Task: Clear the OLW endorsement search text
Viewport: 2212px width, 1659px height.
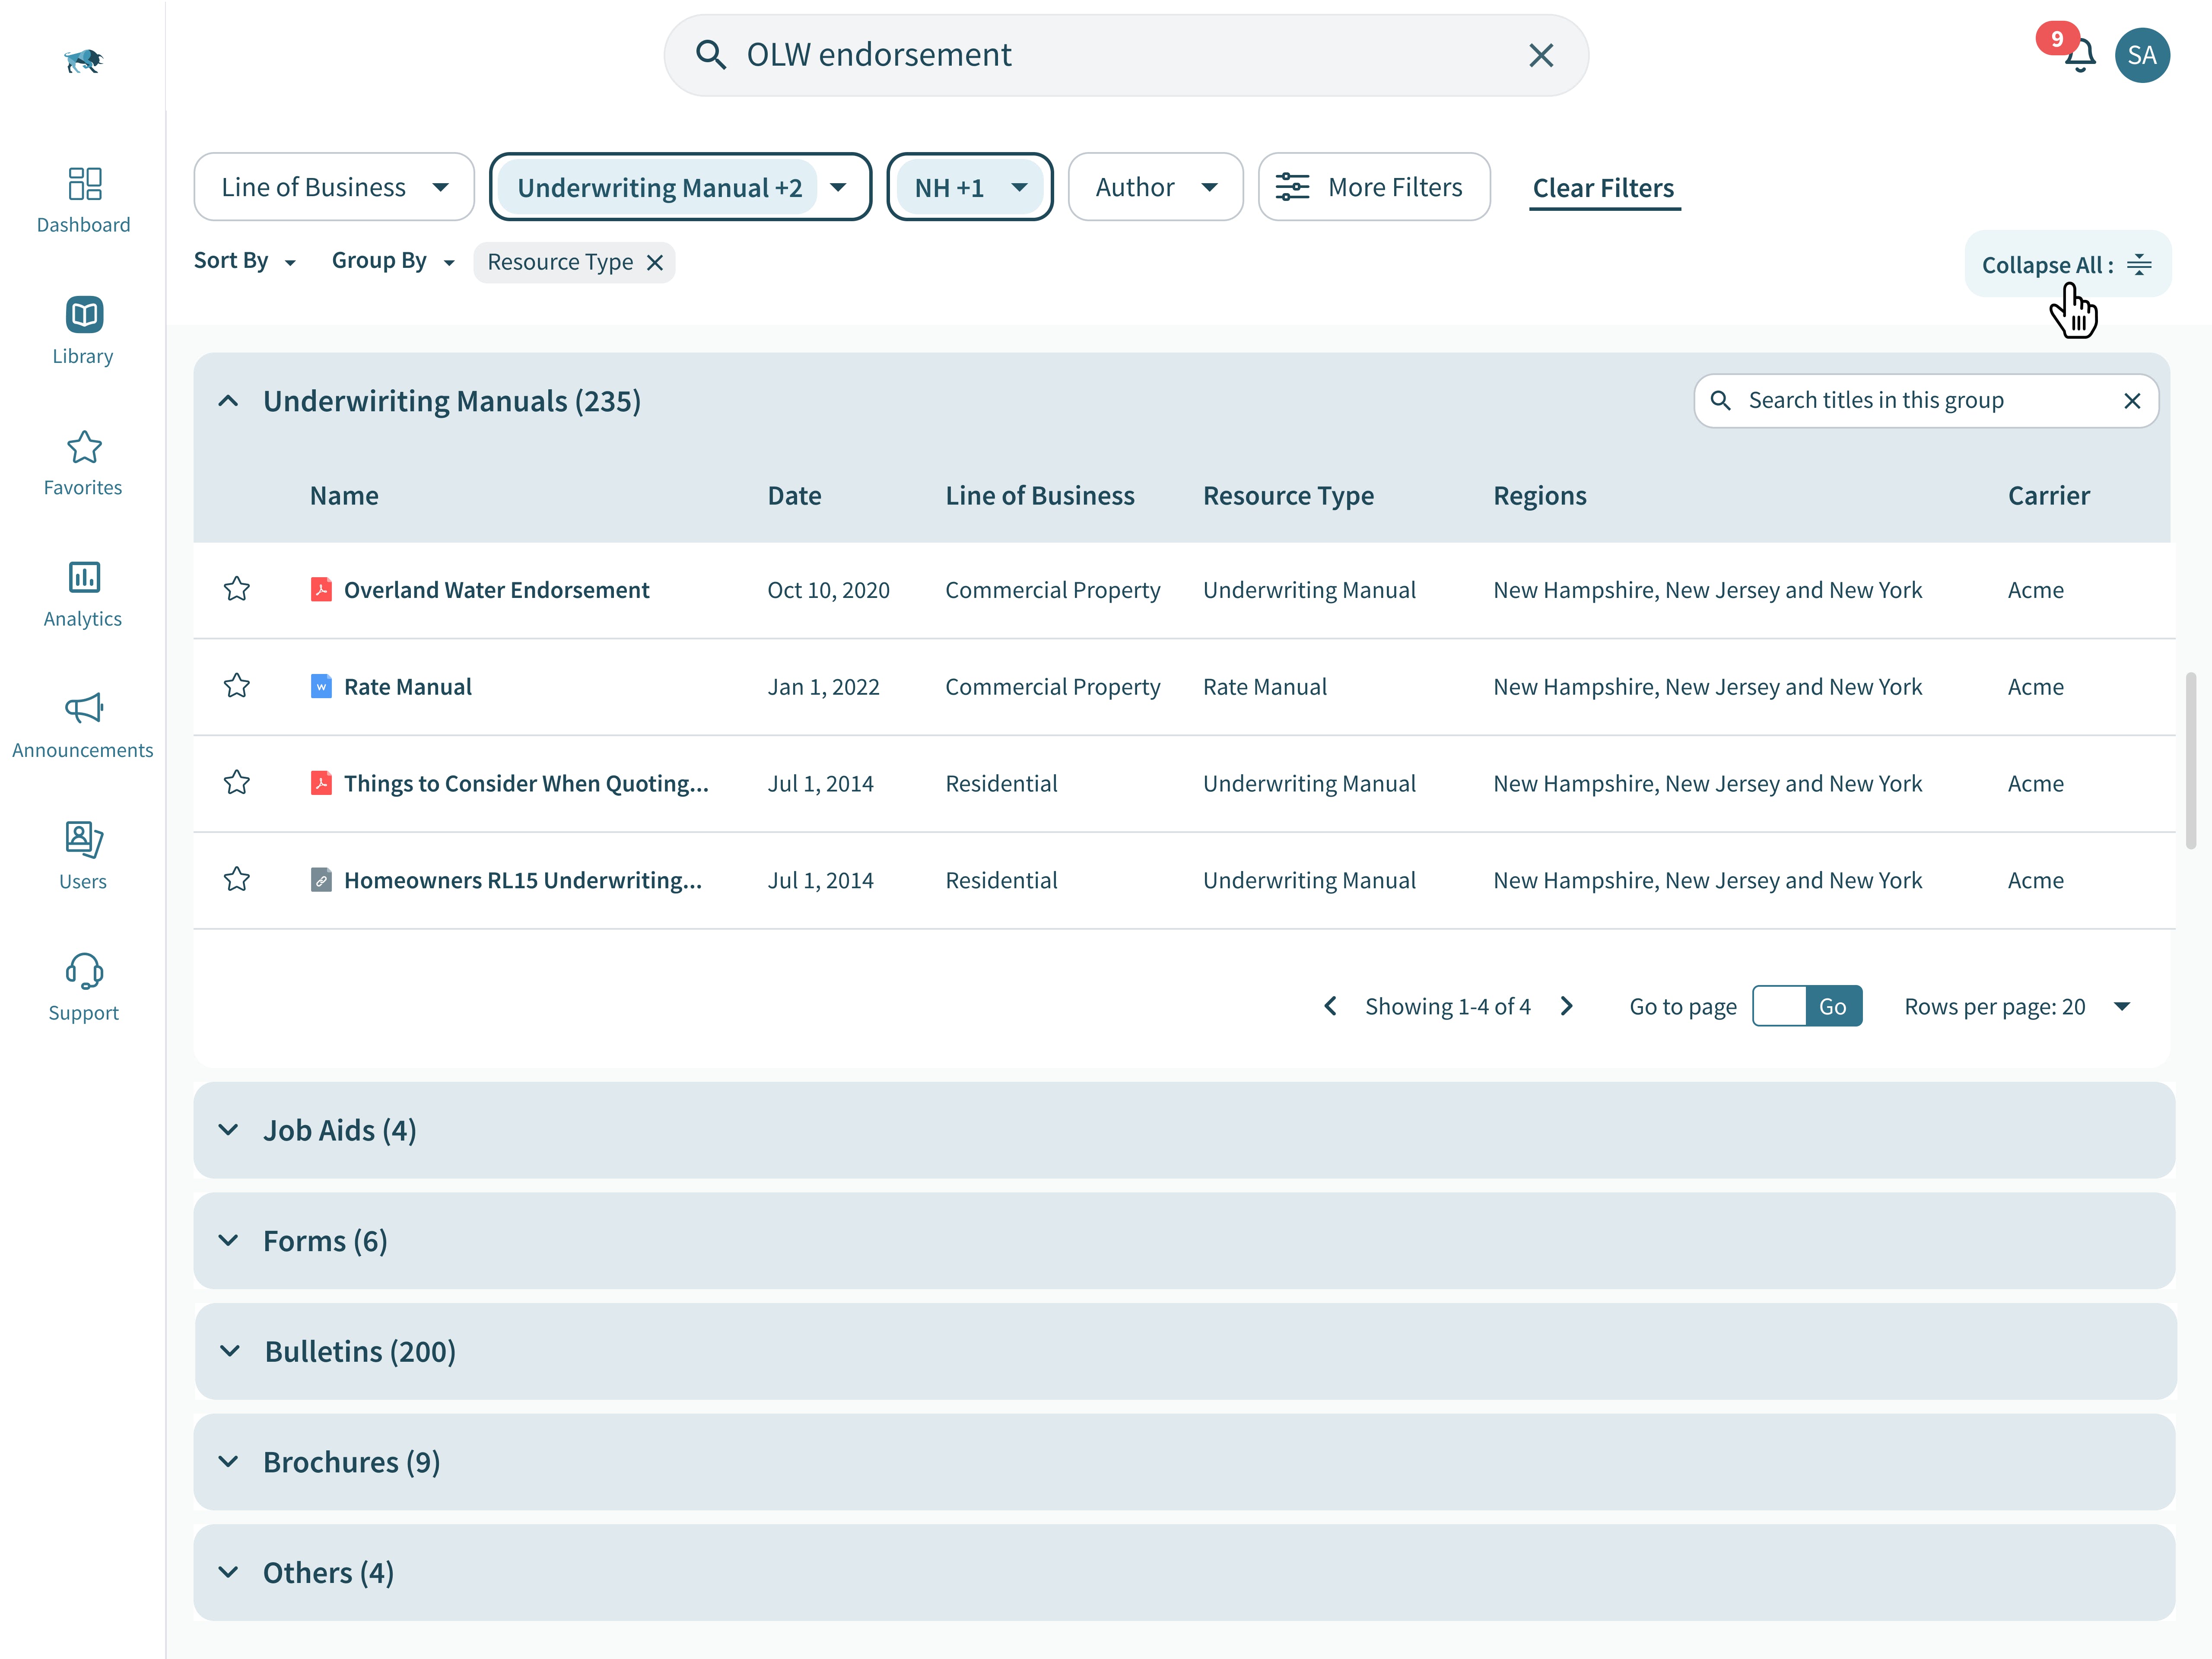Action: pyautogui.click(x=1541, y=55)
